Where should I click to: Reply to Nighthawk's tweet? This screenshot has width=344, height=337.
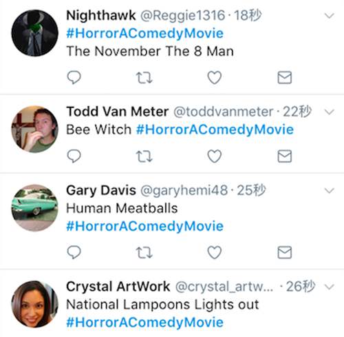click(74, 77)
